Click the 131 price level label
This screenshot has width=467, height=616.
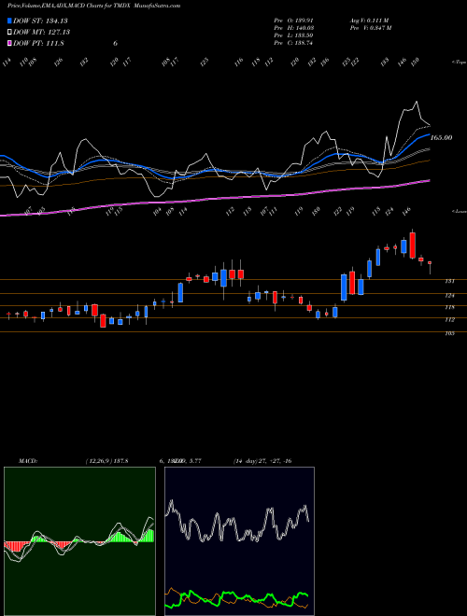click(x=449, y=281)
